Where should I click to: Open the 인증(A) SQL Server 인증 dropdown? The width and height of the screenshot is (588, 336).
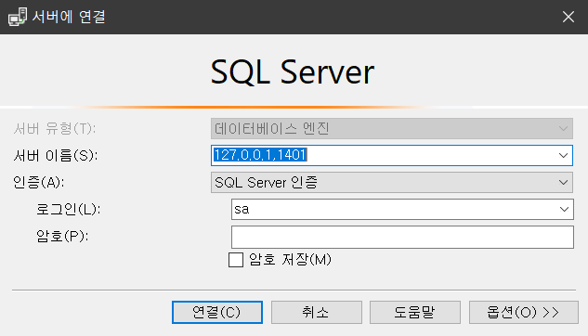pos(392,183)
